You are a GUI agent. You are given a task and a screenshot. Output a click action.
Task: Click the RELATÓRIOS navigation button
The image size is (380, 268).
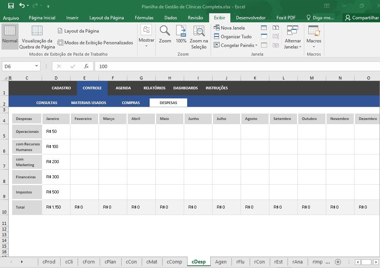click(154, 88)
